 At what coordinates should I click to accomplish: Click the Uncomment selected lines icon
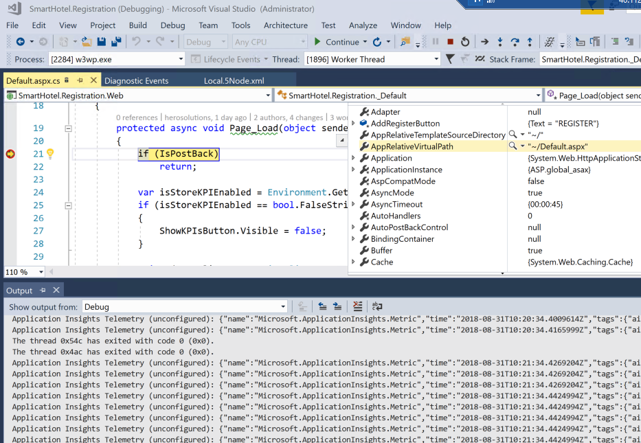(x=629, y=42)
